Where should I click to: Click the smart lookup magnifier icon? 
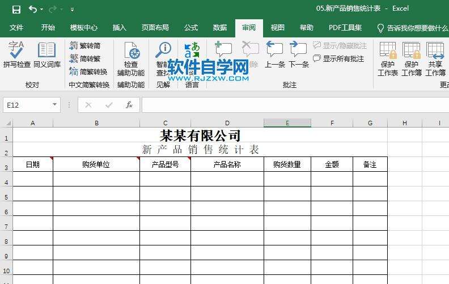click(x=163, y=50)
